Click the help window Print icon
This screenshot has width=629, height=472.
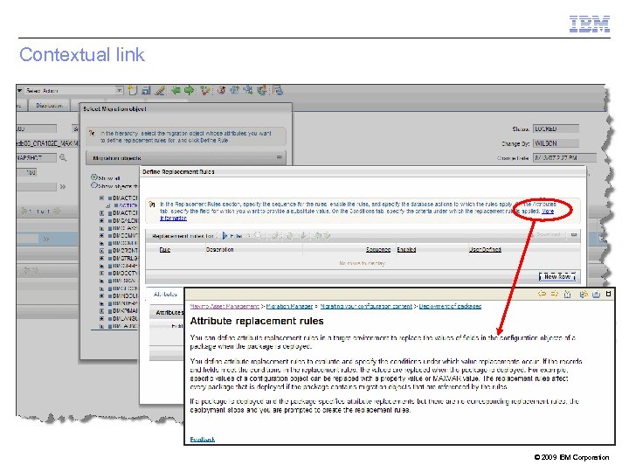coord(596,295)
